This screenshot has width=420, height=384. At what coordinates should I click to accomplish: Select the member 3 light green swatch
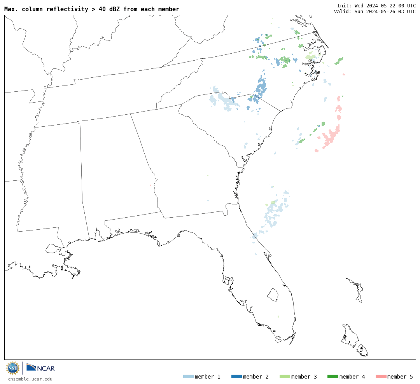[285, 377]
